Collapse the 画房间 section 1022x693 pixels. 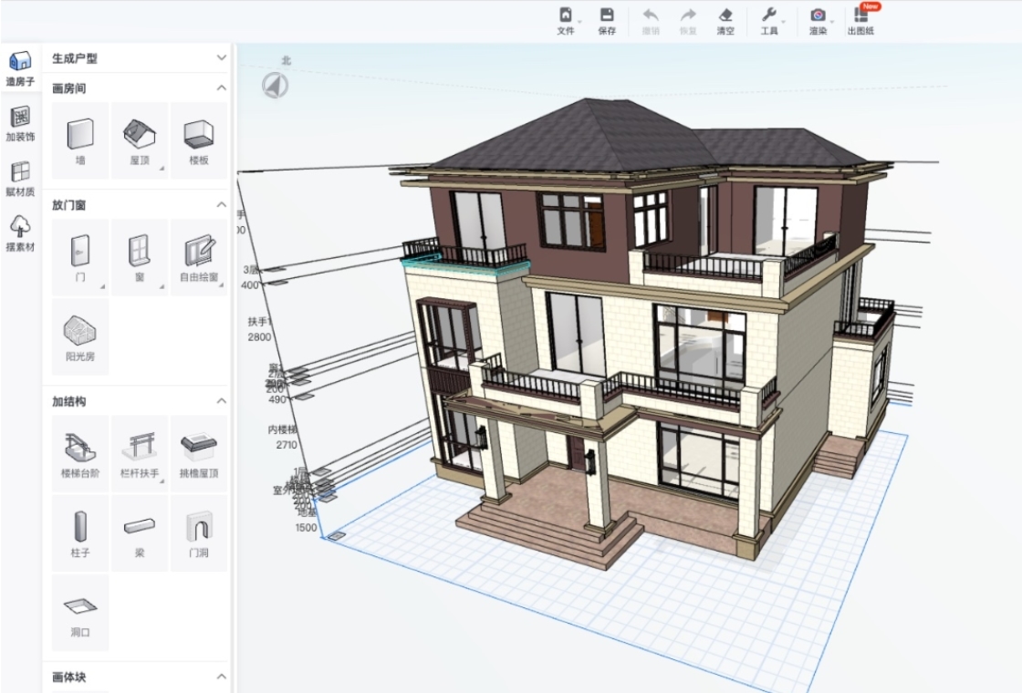click(x=221, y=88)
